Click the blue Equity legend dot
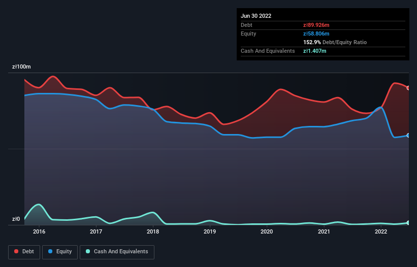Image resolution: width=417 pixels, height=267 pixels. (x=50, y=251)
